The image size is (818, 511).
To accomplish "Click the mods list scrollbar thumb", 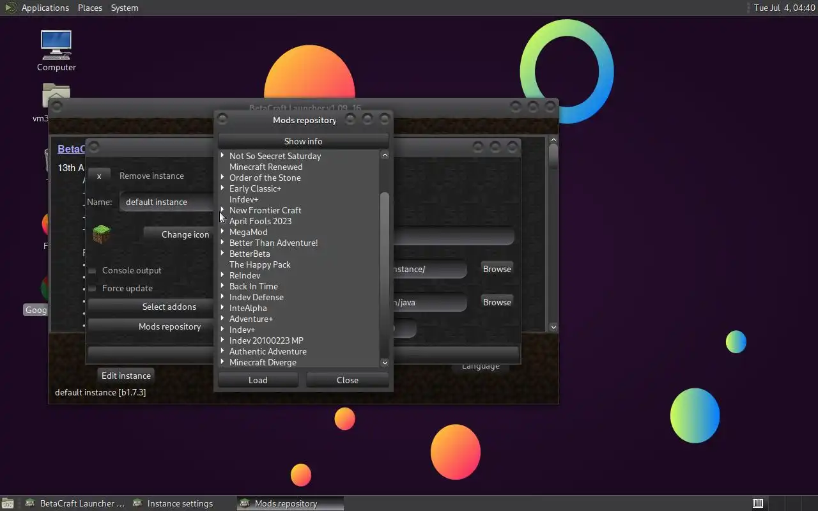I will (385, 275).
